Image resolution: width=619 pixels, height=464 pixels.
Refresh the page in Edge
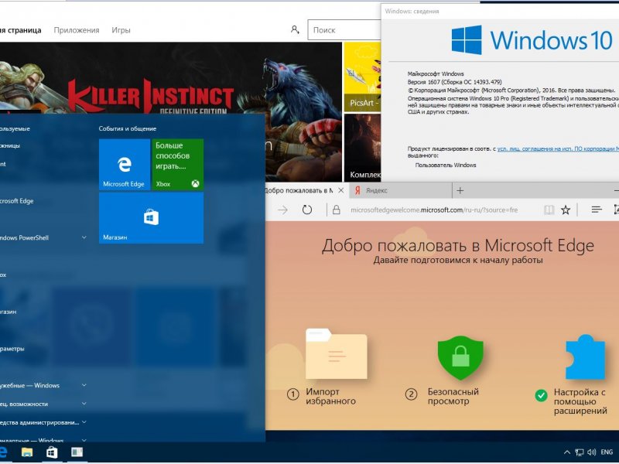point(306,210)
